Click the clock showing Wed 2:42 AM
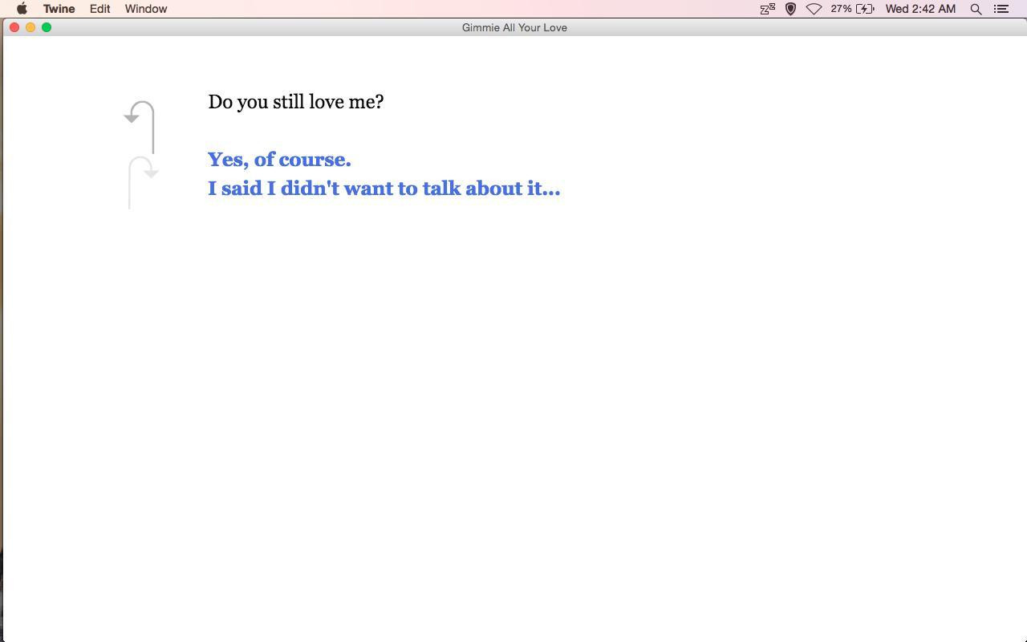Screen dimensions: 1027x642 [x=920, y=9]
